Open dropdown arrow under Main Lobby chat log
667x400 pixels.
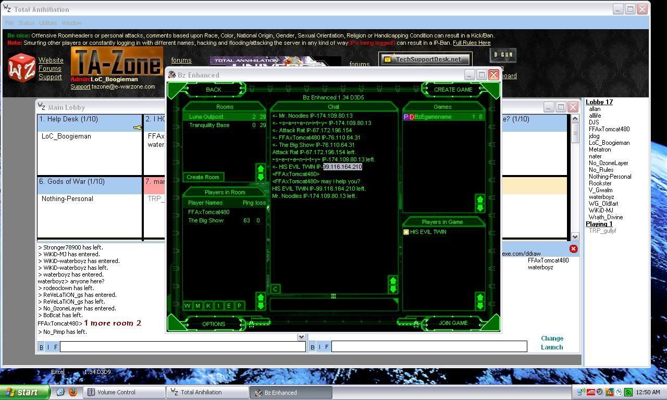tap(301, 337)
